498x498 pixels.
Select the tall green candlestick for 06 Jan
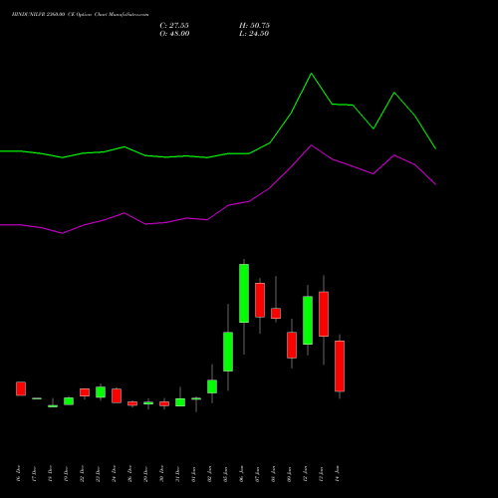(x=244, y=293)
